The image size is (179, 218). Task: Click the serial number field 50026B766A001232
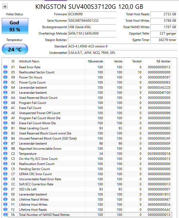coord(92,21)
